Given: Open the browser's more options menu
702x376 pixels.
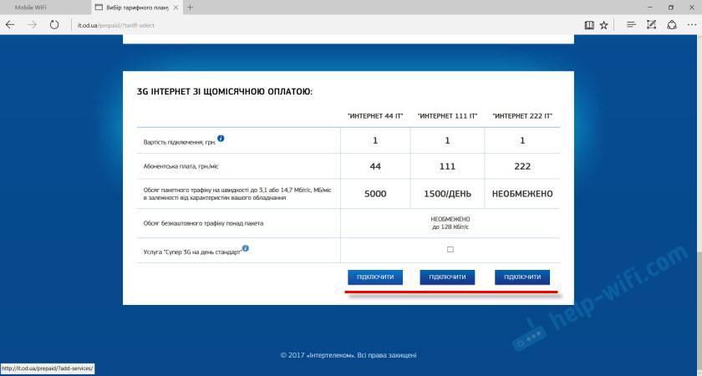Looking at the screenshot, I should click(692, 25).
